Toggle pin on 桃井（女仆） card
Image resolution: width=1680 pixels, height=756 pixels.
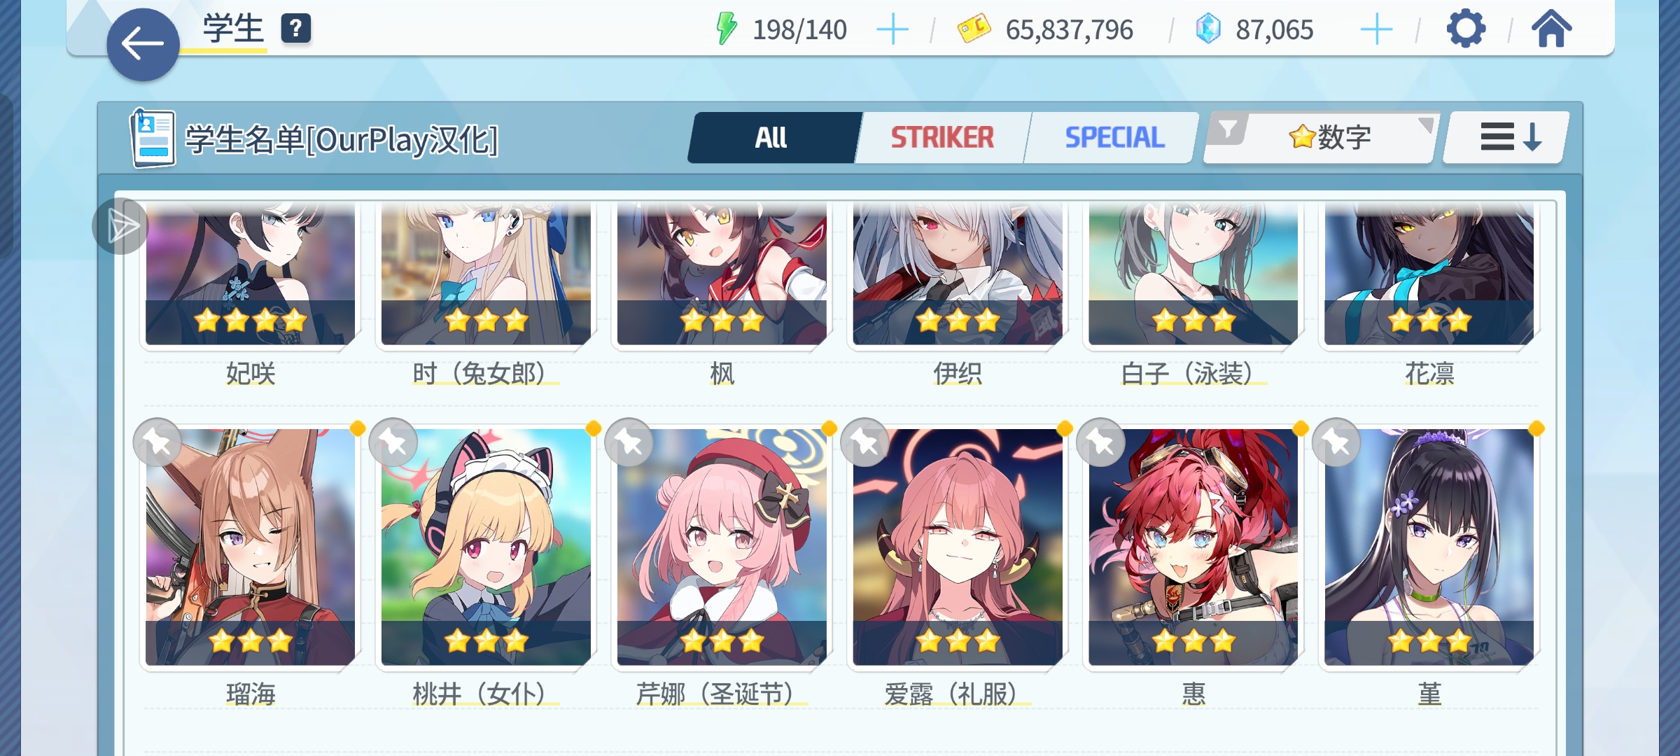coord(393,442)
